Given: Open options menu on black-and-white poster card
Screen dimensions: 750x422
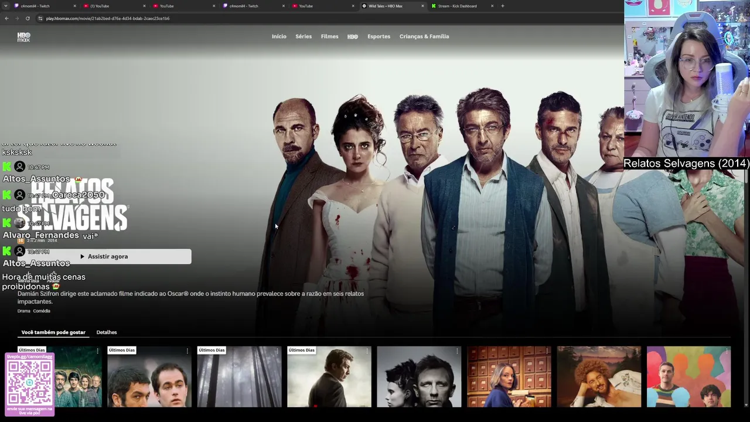Looking at the screenshot, I should 457,351.
